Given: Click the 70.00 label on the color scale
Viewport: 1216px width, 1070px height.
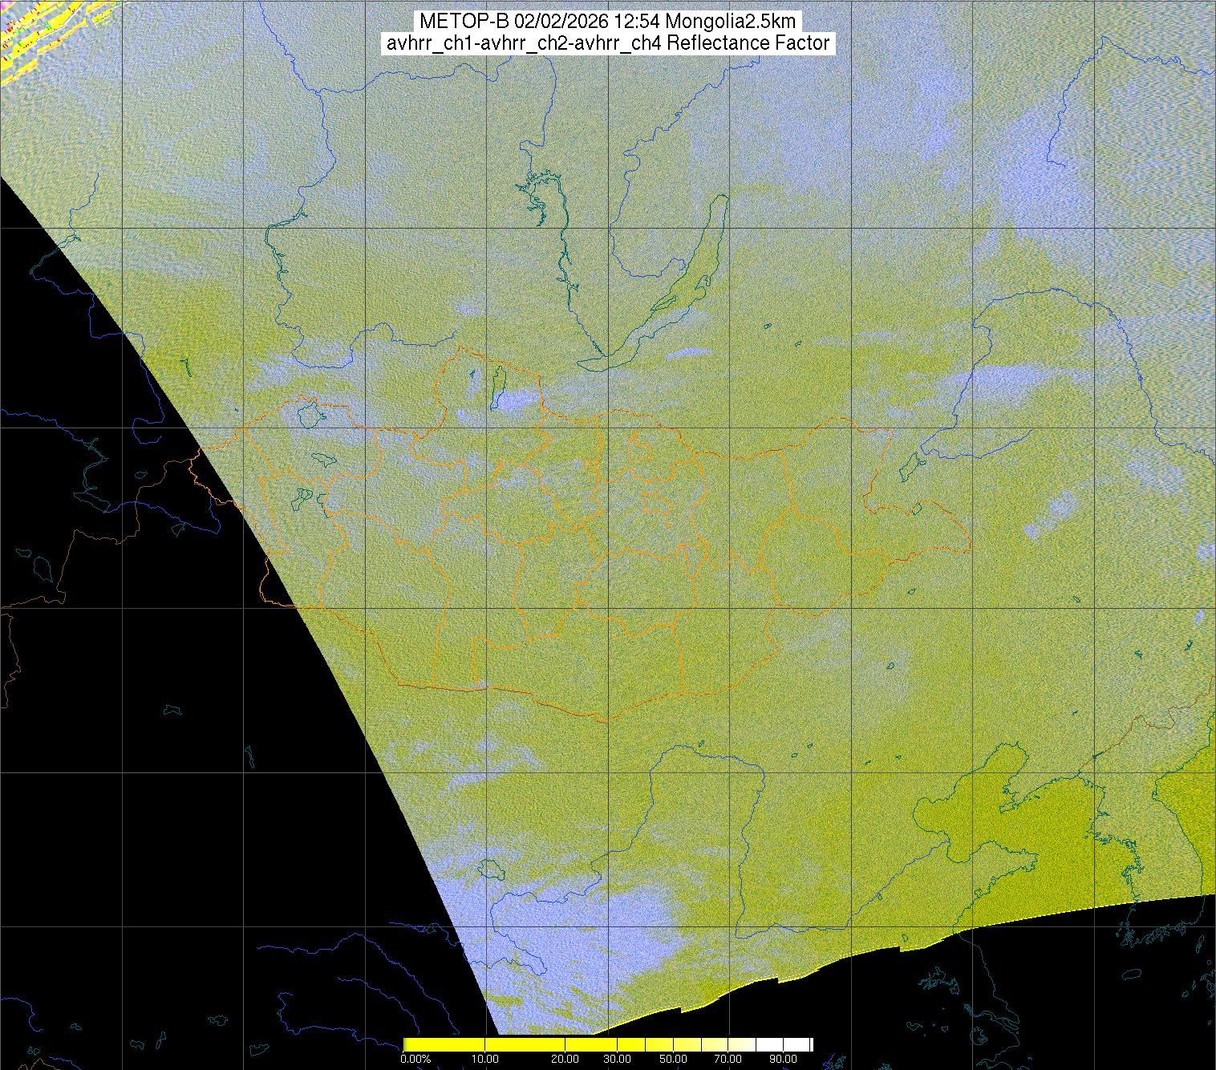Looking at the screenshot, I should [x=729, y=1060].
